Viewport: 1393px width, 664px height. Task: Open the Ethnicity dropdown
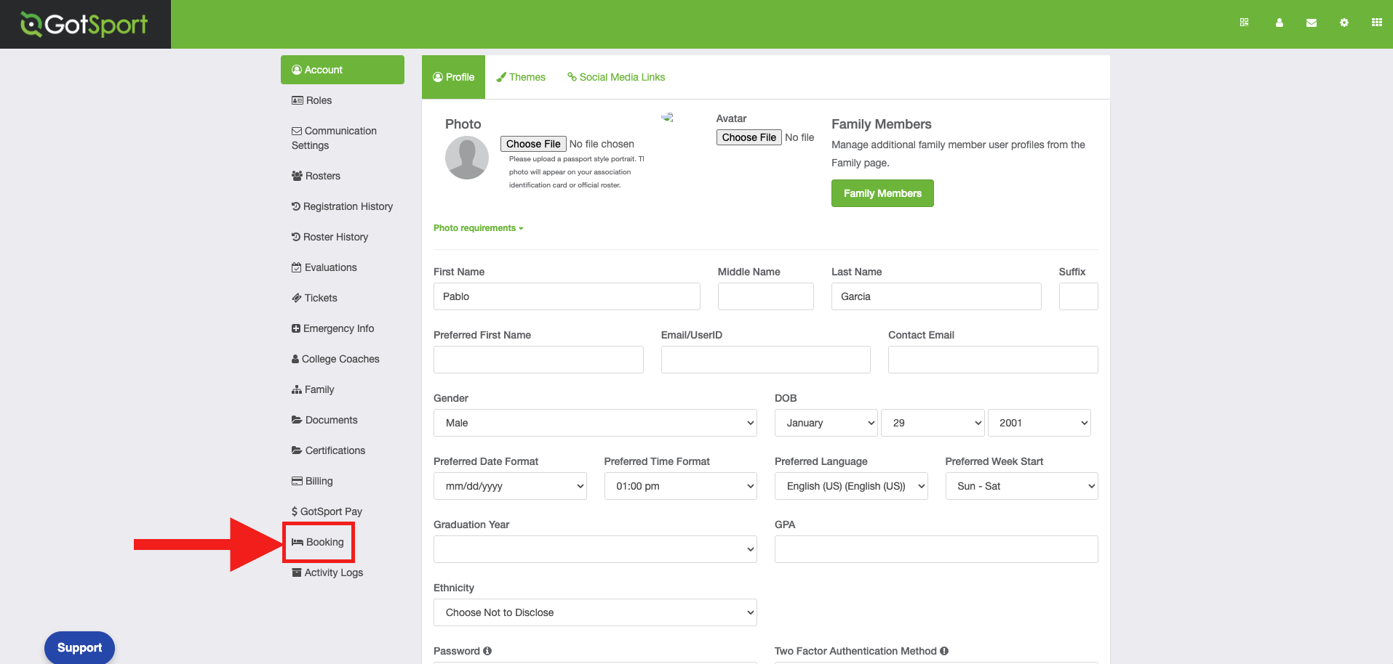(595, 612)
